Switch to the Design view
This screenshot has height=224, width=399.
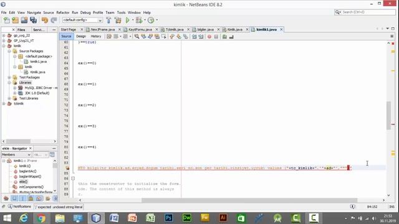81,36
